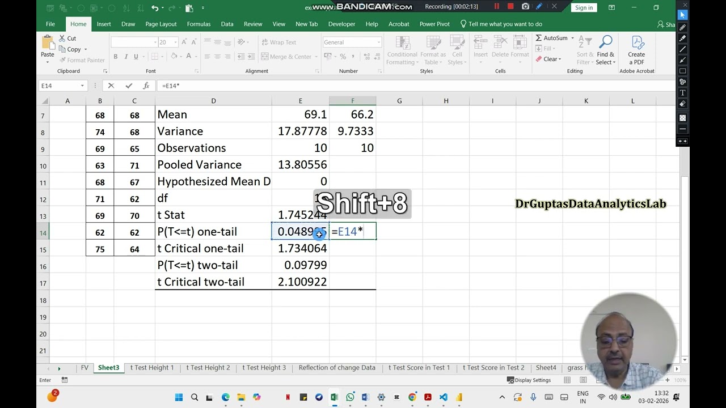This screenshot has width=726, height=408.
Task: Open the taskbar Search icon
Action: (195, 397)
